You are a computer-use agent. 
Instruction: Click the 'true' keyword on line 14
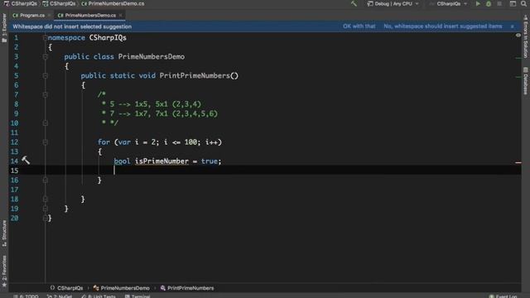coord(210,161)
